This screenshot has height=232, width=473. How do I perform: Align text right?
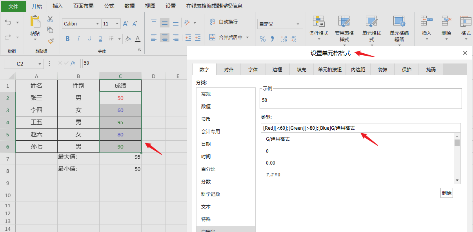176,38
